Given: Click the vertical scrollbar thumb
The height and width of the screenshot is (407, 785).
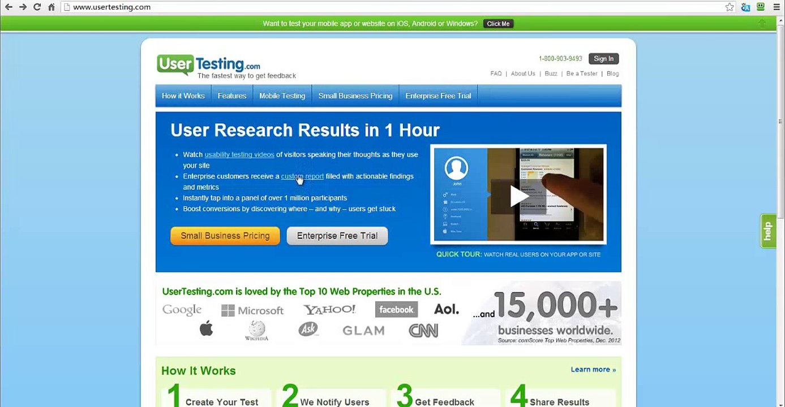Looking at the screenshot, I should [x=780, y=122].
